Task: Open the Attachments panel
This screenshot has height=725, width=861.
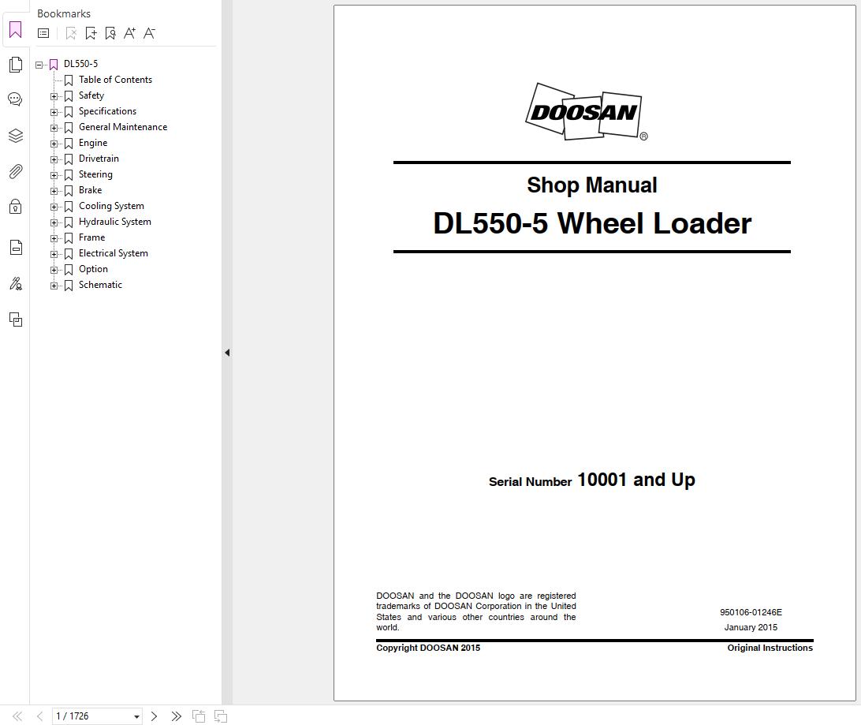Action: coord(15,171)
